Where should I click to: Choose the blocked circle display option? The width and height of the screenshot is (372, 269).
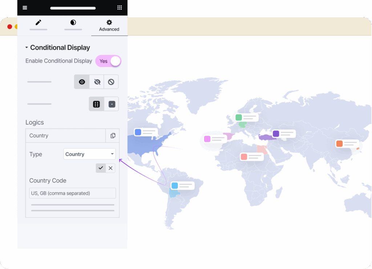coord(111,82)
